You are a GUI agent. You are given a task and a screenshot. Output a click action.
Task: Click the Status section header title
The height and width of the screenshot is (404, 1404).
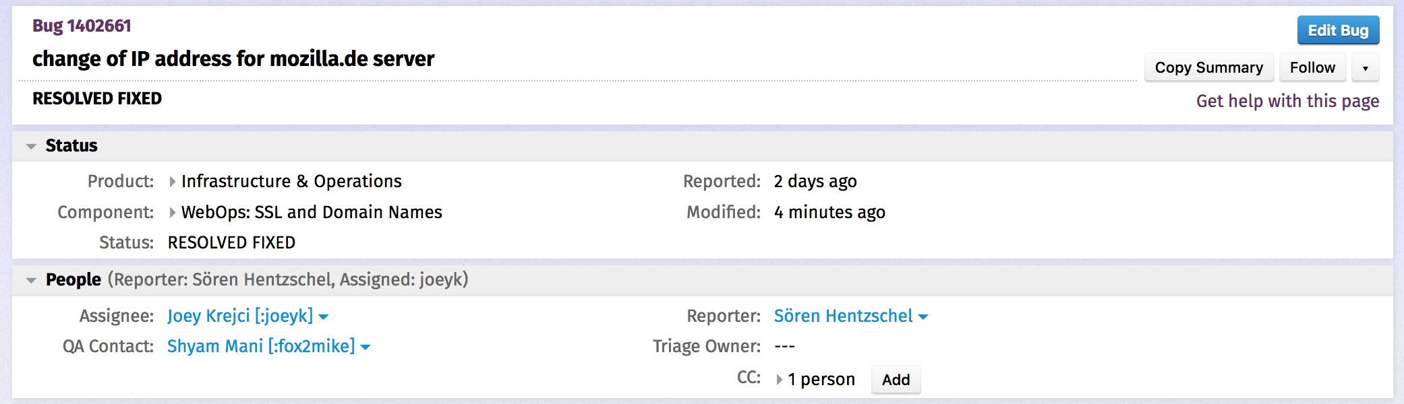point(71,145)
